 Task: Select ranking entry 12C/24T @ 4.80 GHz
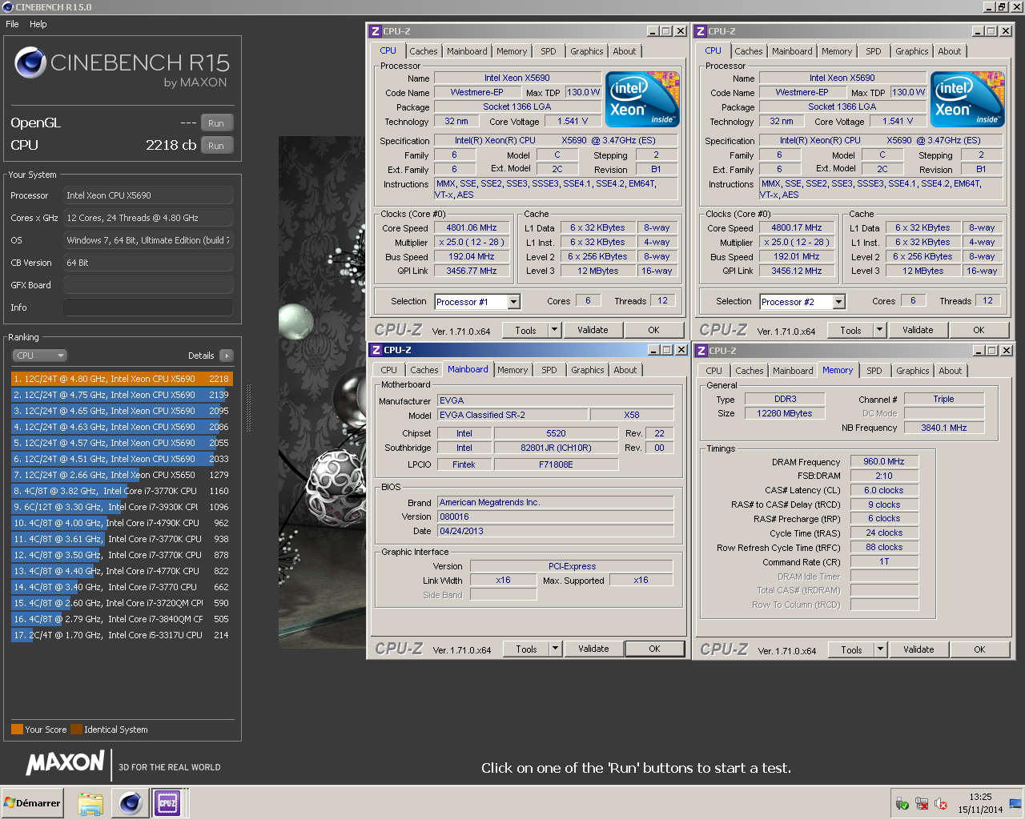122,379
